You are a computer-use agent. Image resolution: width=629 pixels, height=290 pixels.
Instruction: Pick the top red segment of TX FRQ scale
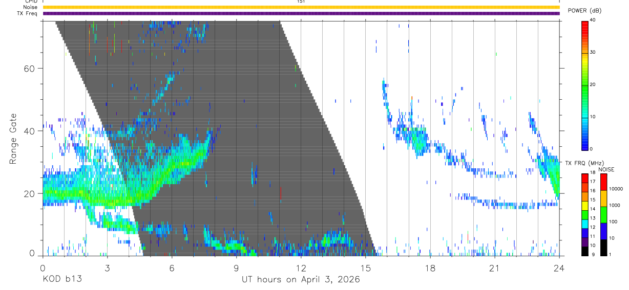585,179
